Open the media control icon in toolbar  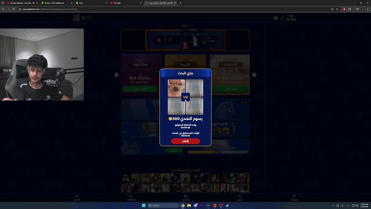pos(357,9)
